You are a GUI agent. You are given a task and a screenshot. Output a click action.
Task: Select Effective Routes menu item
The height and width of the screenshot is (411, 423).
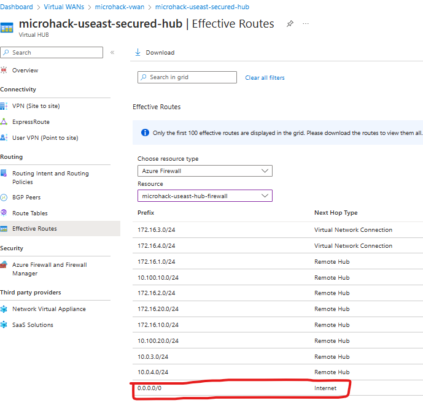coord(34,229)
